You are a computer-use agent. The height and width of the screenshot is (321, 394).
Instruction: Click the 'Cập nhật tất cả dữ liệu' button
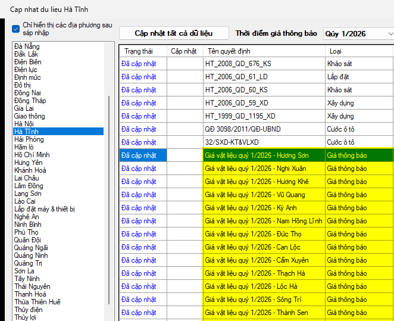(x=173, y=33)
